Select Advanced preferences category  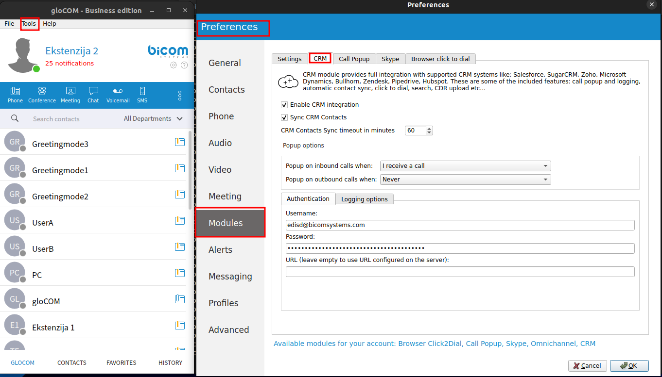click(230, 330)
